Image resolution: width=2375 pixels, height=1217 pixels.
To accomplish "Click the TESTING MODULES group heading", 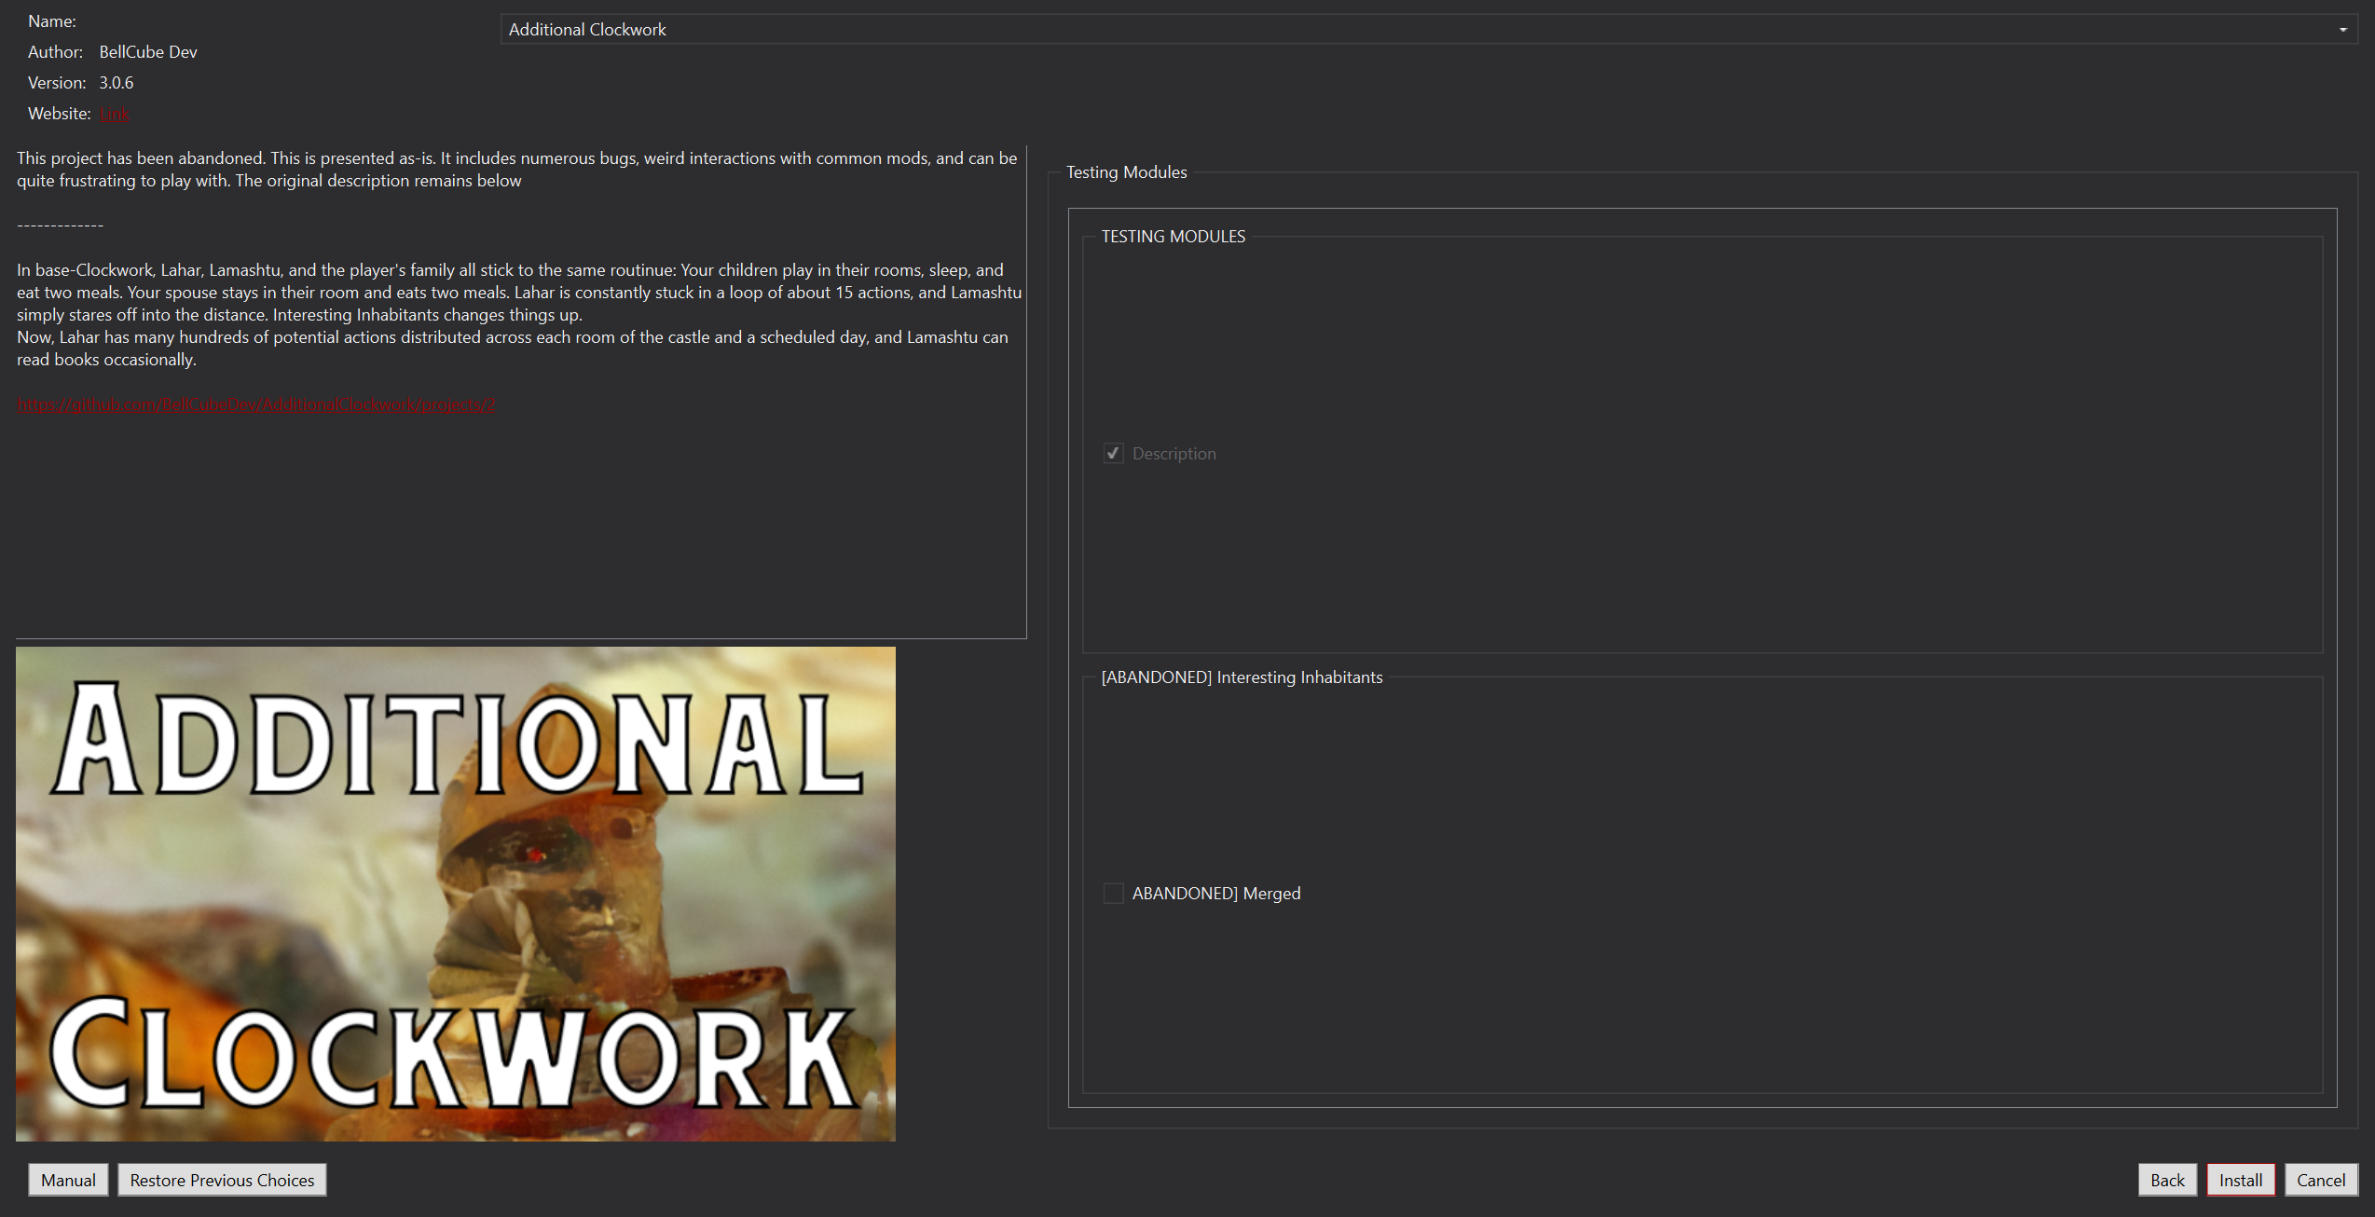I will click(1173, 237).
